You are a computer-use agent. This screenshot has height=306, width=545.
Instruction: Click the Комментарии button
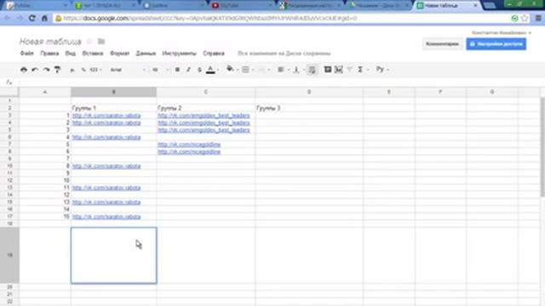442,44
